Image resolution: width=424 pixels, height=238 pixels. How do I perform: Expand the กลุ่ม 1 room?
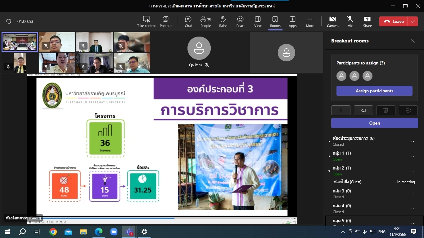point(329,156)
